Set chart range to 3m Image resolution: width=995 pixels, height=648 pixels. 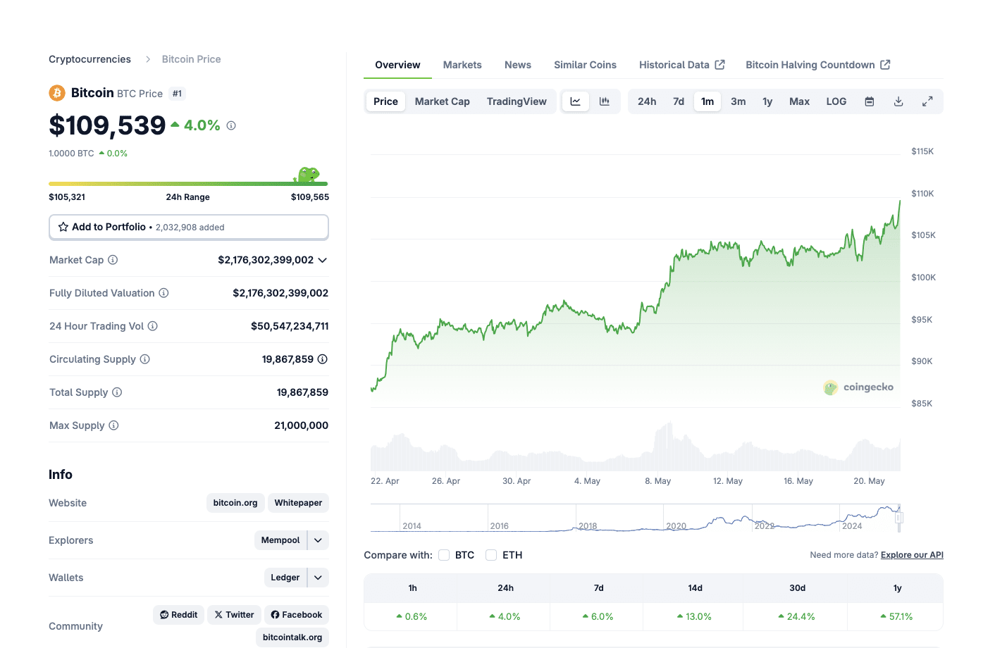coord(738,101)
